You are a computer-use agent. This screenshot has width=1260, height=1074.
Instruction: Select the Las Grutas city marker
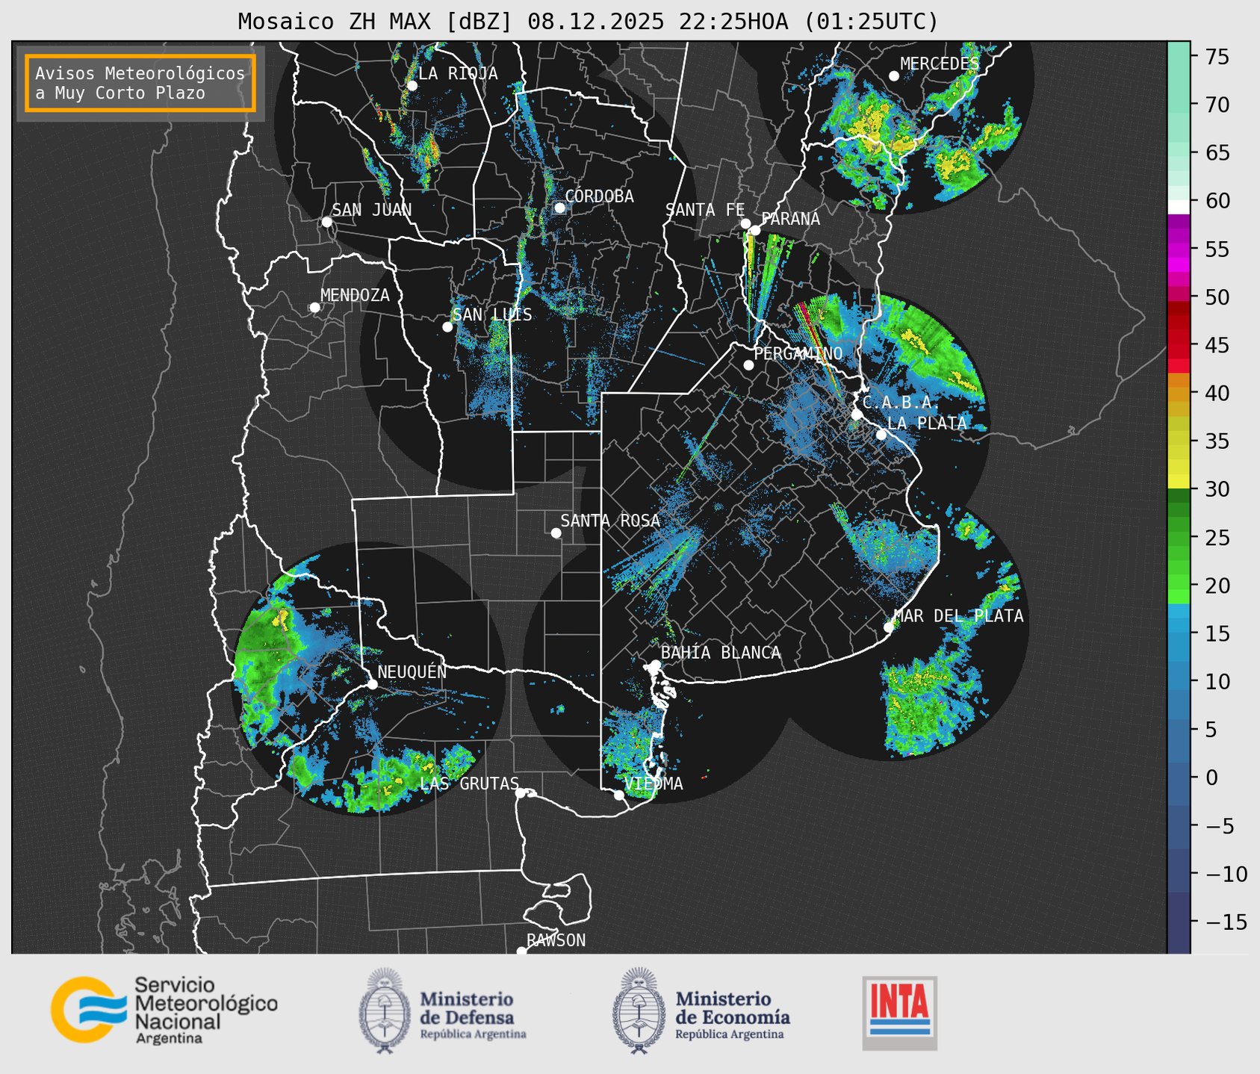pyautogui.click(x=521, y=792)
